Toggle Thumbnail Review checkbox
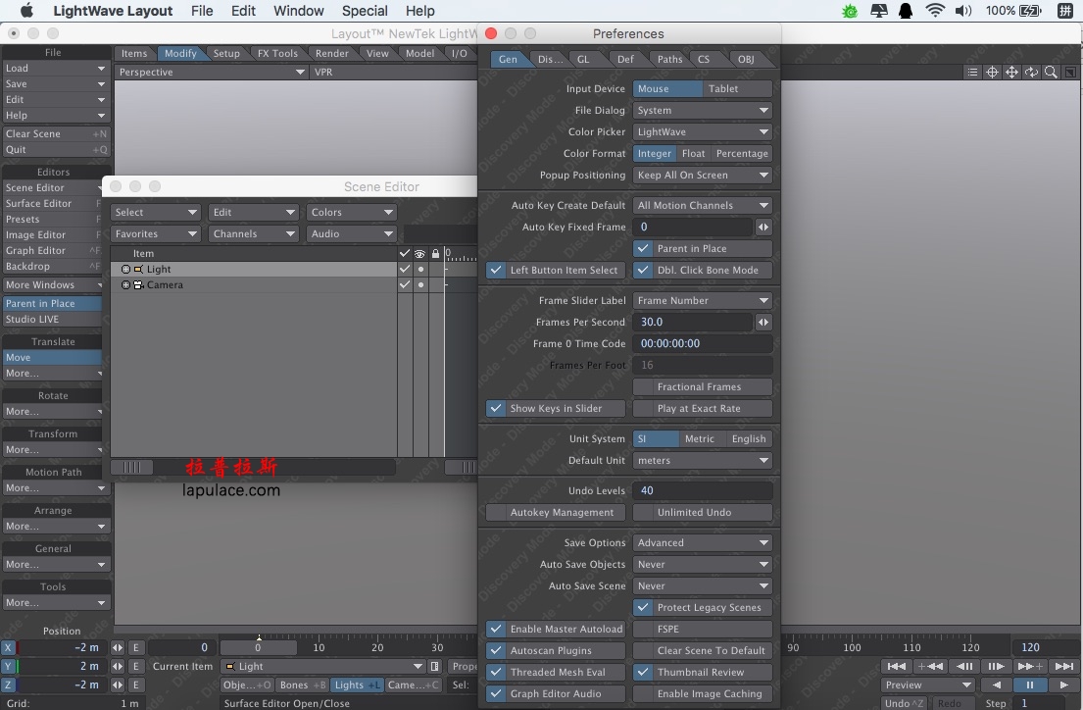The height and width of the screenshot is (710, 1083). 703,672
